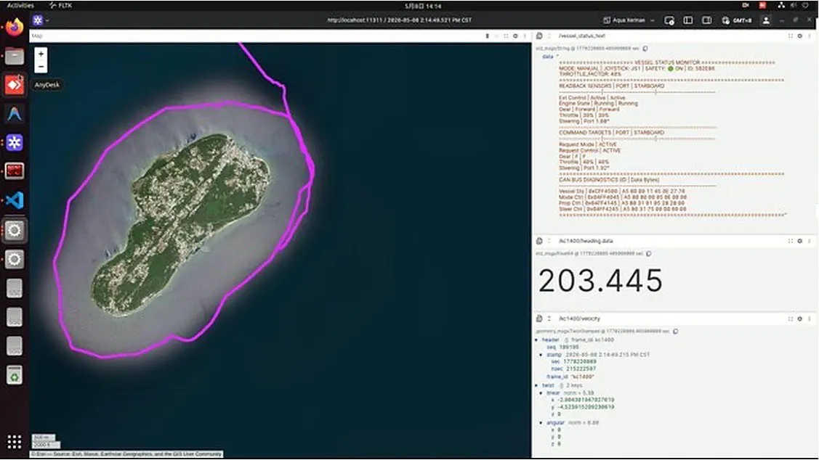Click the frame_id value "kc1400"

tap(582, 377)
